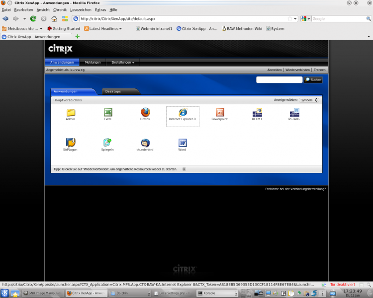Open the history dropdown next to back arrows
The width and height of the screenshot is (373, 298).
pos(24,19)
